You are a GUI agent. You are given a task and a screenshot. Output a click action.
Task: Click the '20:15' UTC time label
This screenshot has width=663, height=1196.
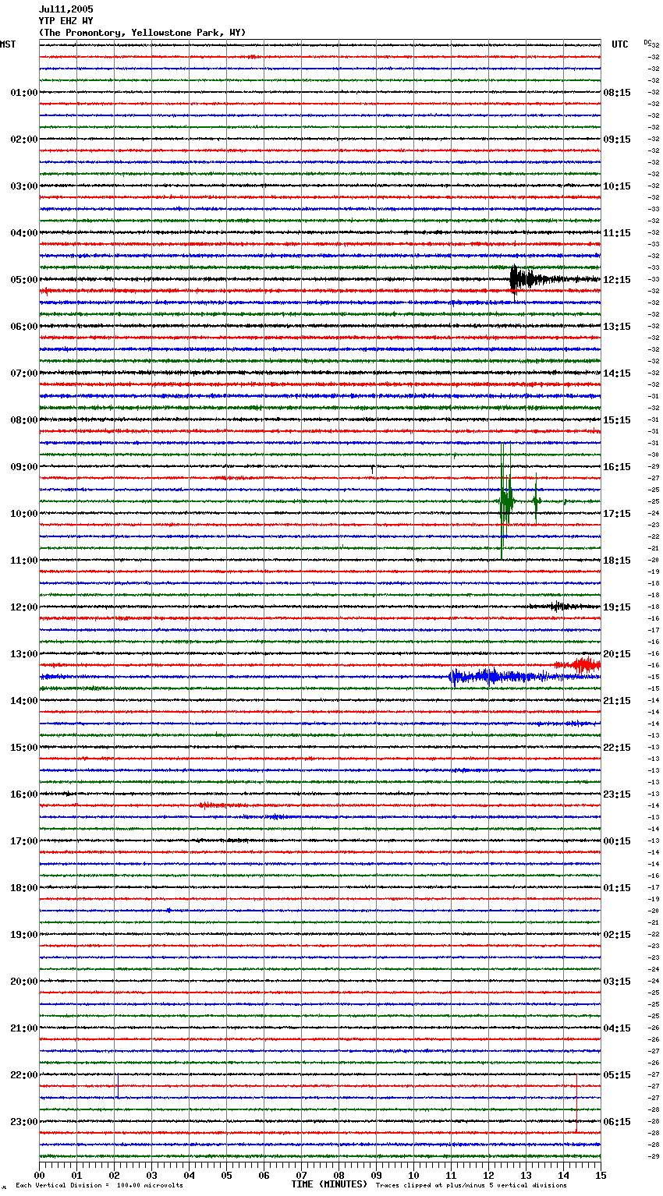pyautogui.click(x=617, y=654)
